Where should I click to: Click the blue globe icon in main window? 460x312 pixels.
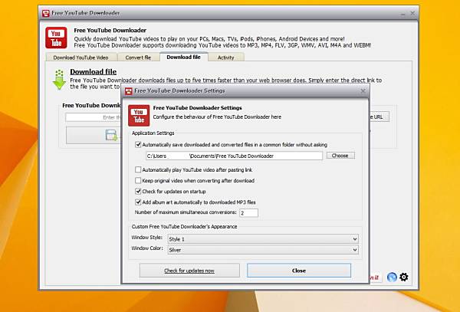point(392,277)
